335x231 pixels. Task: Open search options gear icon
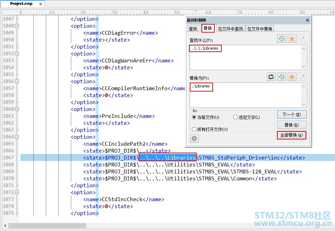[x=194, y=138]
